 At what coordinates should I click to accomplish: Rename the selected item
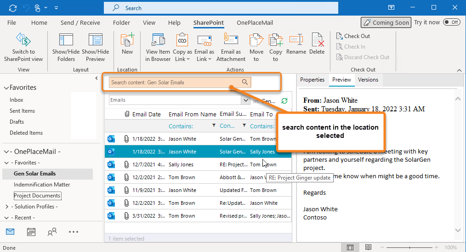296,44
